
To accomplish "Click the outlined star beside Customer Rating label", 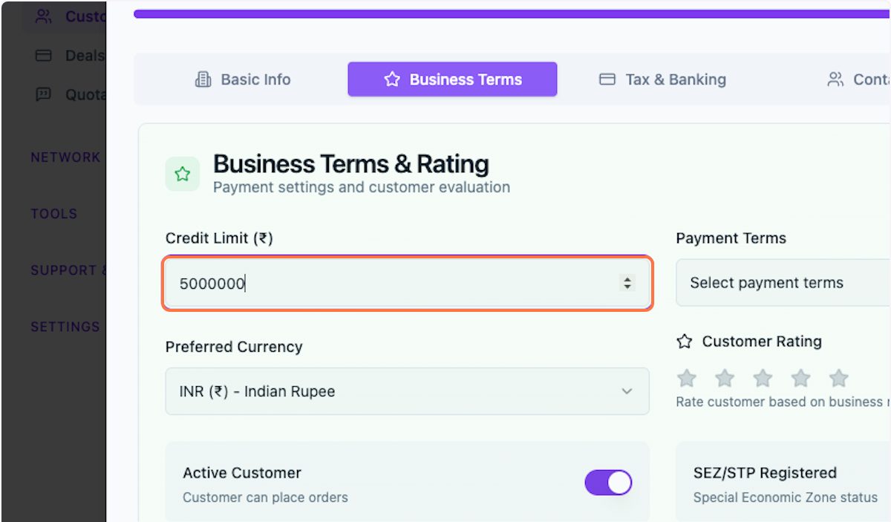I will click(683, 342).
